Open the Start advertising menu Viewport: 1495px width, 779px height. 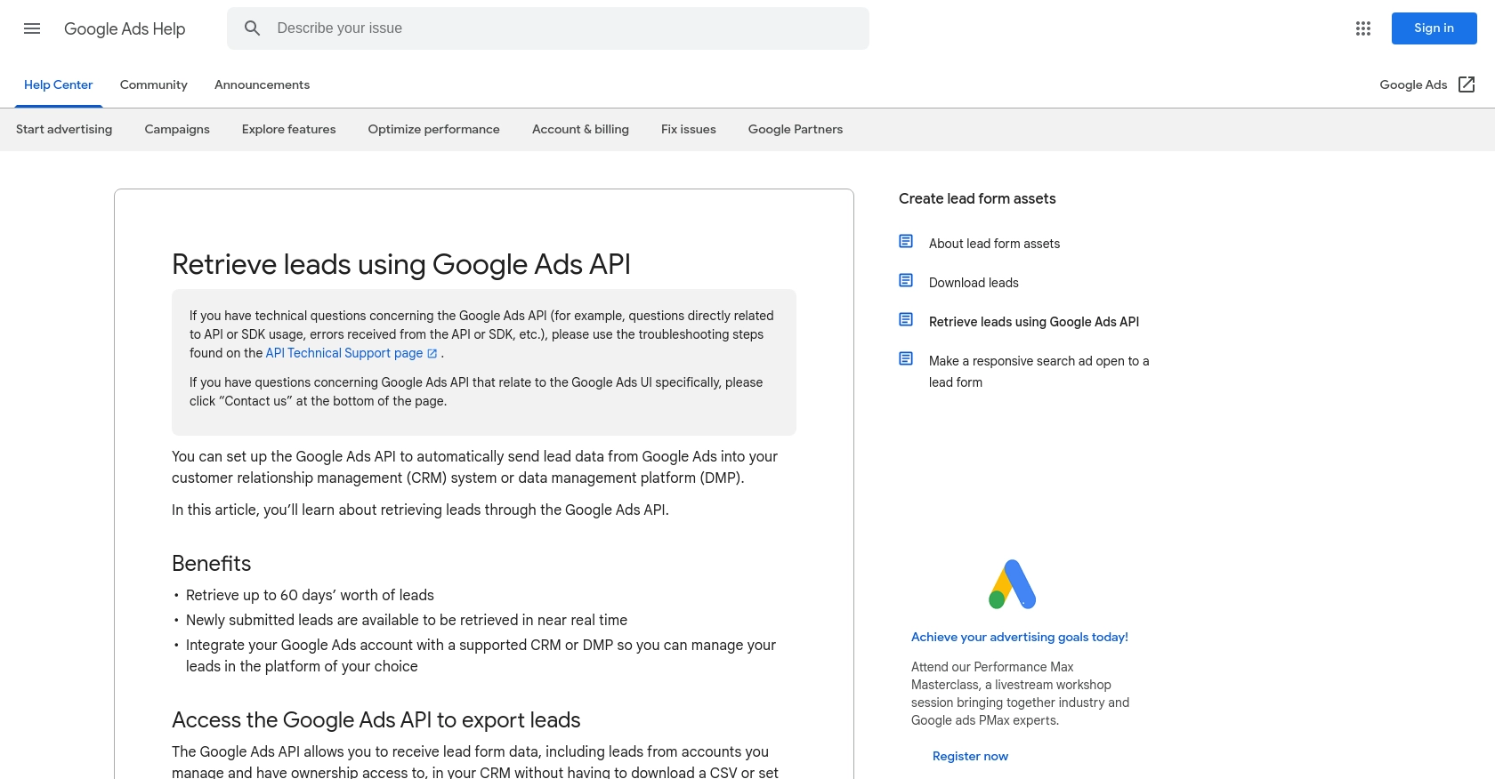(64, 129)
